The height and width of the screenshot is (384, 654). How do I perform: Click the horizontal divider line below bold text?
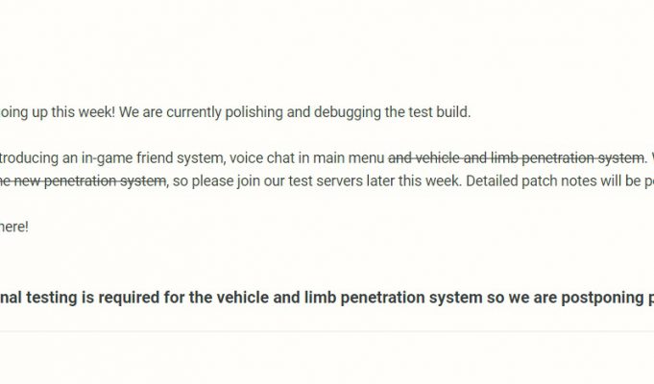[x=327, y=332]
